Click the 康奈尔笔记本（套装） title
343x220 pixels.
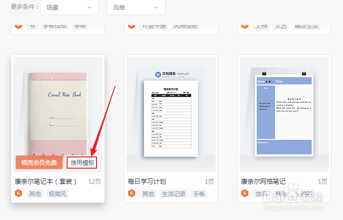click(46, 181)
